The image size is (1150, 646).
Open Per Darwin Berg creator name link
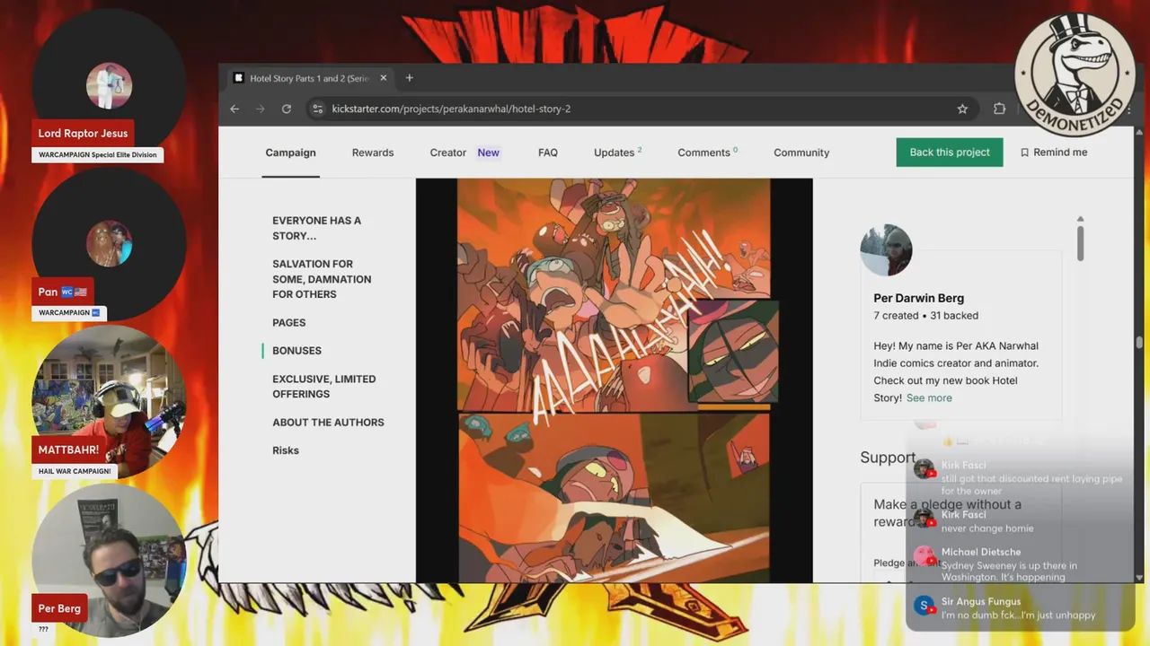pos(918,298)
